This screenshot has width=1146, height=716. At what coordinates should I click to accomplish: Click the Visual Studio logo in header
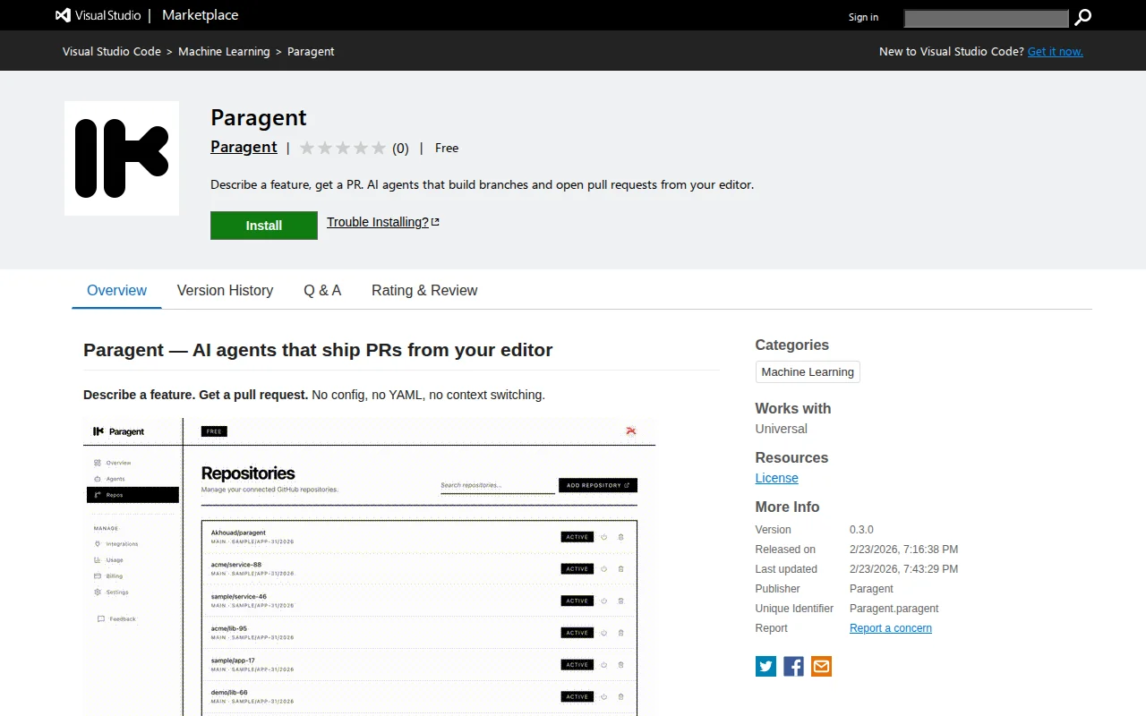[x=98, y=15]
